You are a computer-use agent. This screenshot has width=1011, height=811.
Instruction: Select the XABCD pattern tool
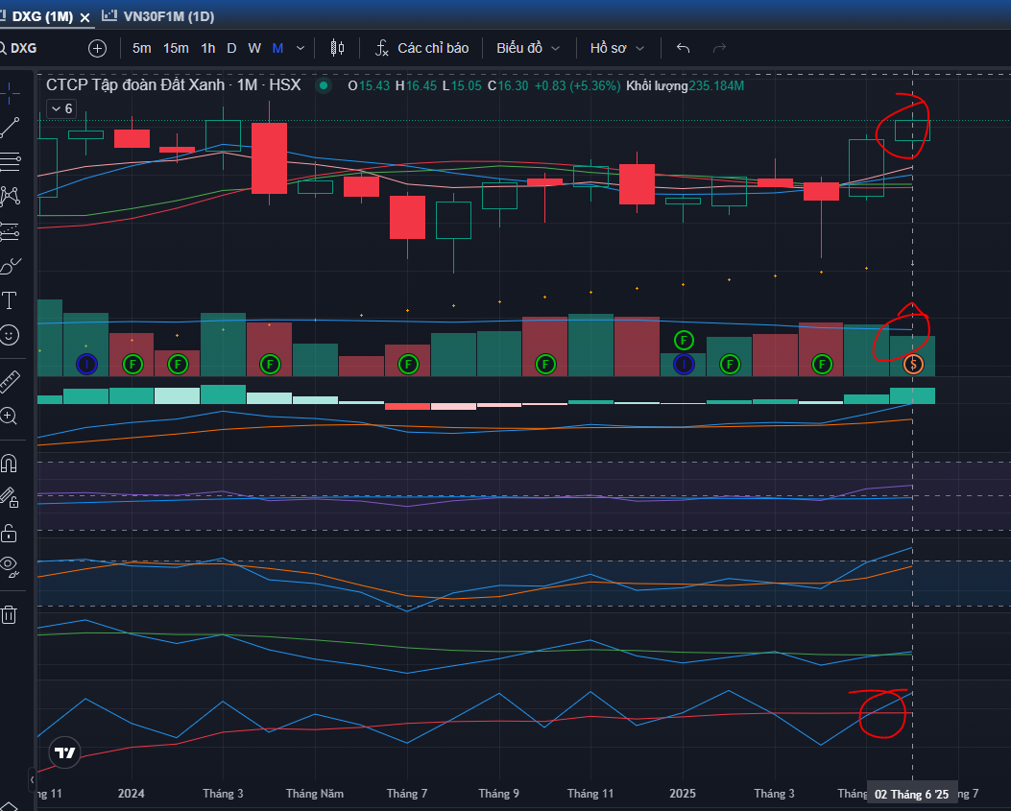[9, 196]
